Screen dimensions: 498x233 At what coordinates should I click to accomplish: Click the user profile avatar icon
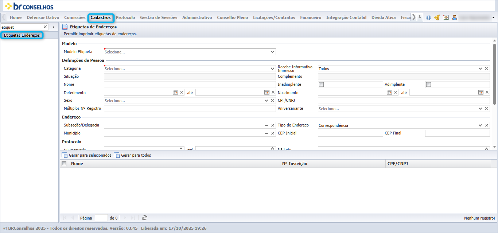coord(454,17)
